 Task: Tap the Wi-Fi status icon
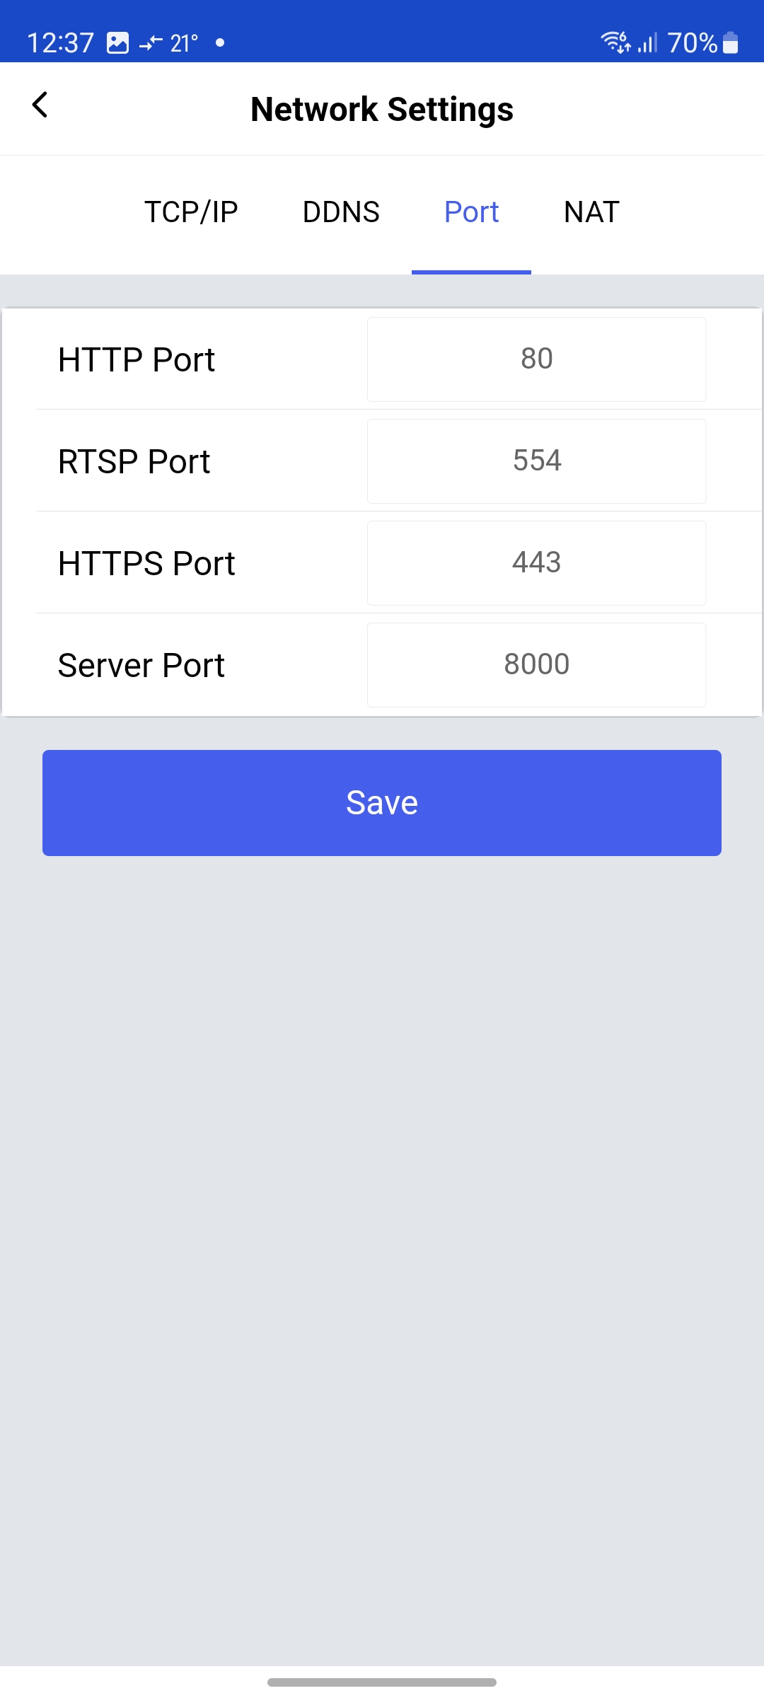point(615,42)
